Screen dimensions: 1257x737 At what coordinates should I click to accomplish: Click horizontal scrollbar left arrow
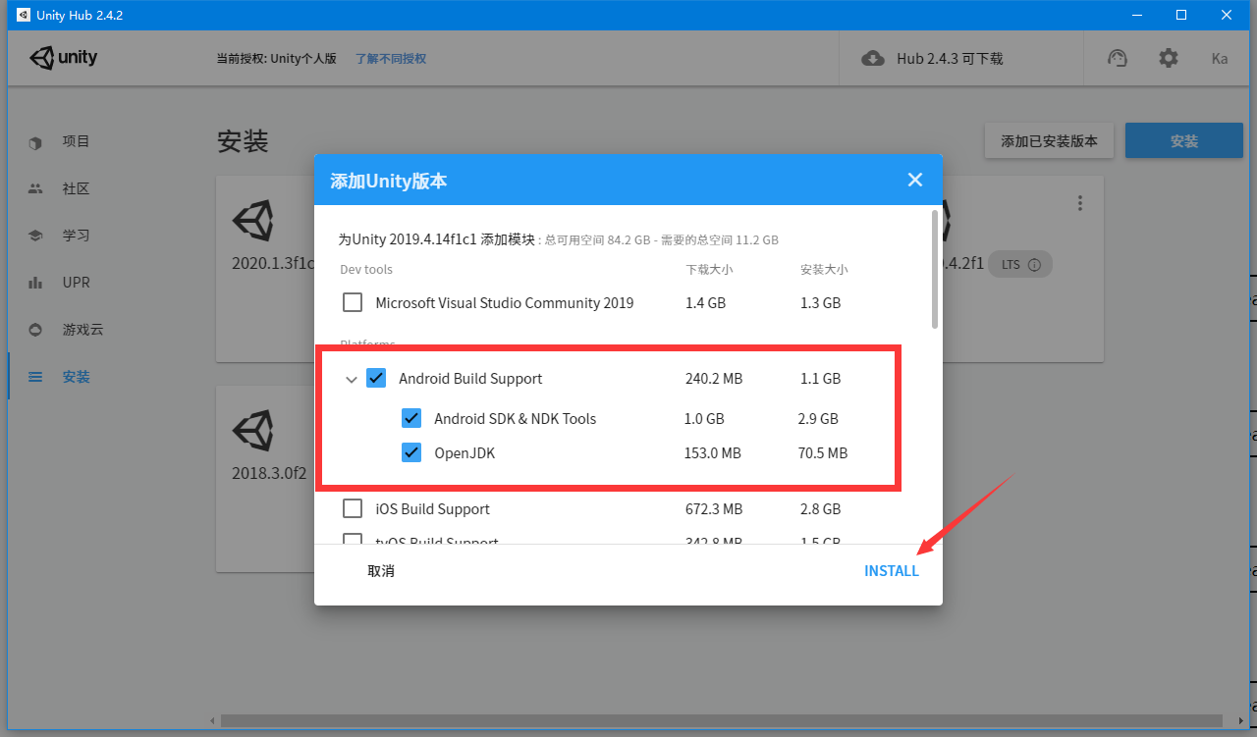click(213, 720)
